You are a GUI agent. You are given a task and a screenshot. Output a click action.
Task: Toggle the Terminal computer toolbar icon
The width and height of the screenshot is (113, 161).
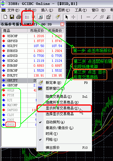point(41,17)
